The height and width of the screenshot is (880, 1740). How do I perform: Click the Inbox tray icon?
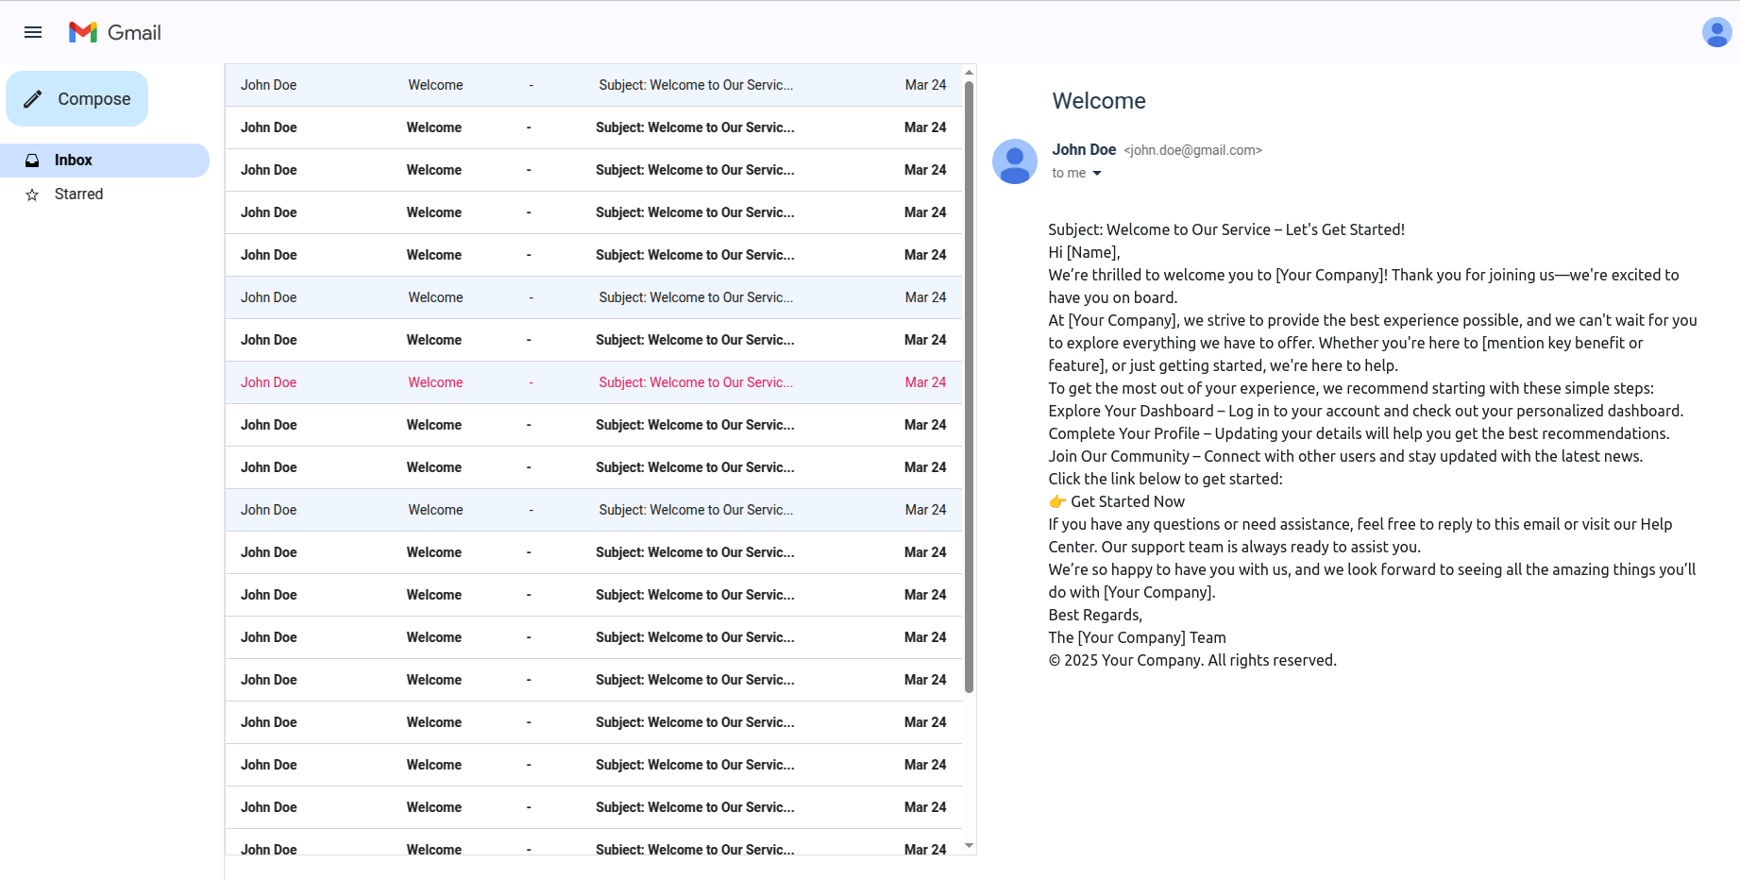click(x=32, y=161)
